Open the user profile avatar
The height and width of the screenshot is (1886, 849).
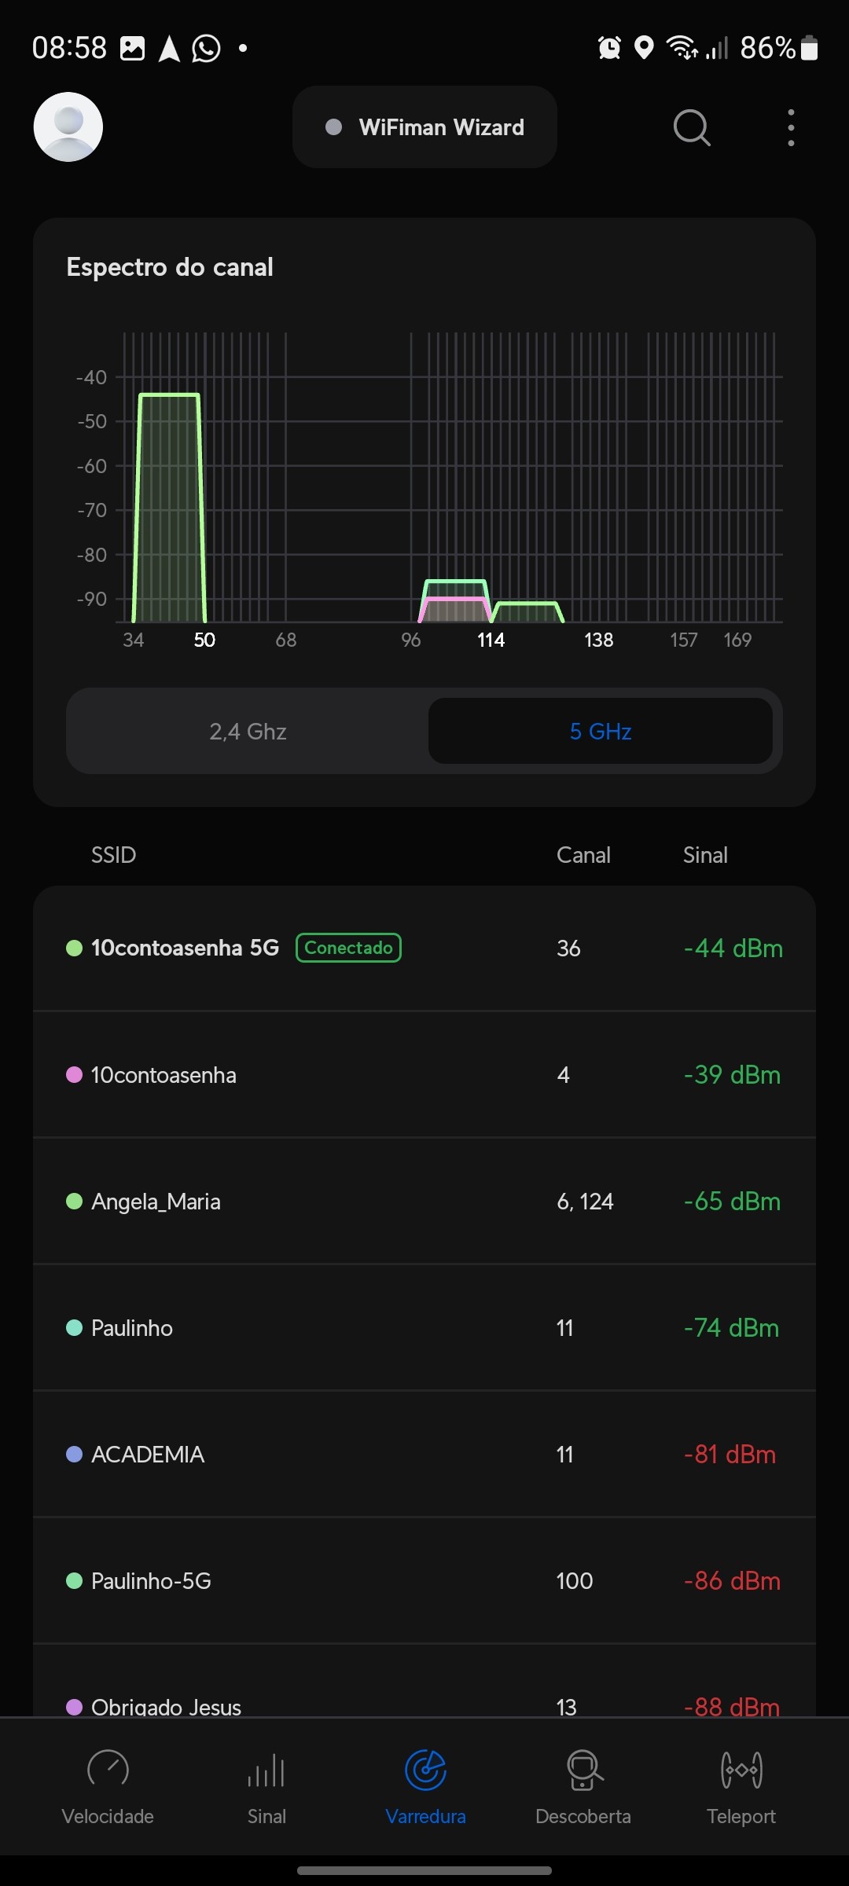tap(68, 127)
